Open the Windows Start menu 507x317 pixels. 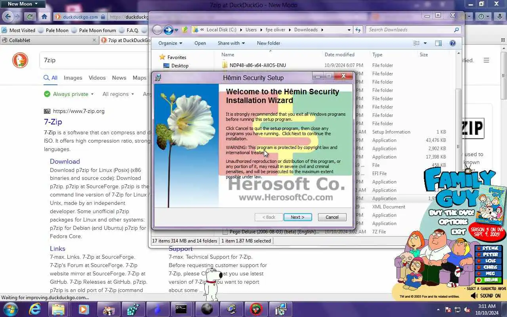pyautogui.click(x=10, y=309)
